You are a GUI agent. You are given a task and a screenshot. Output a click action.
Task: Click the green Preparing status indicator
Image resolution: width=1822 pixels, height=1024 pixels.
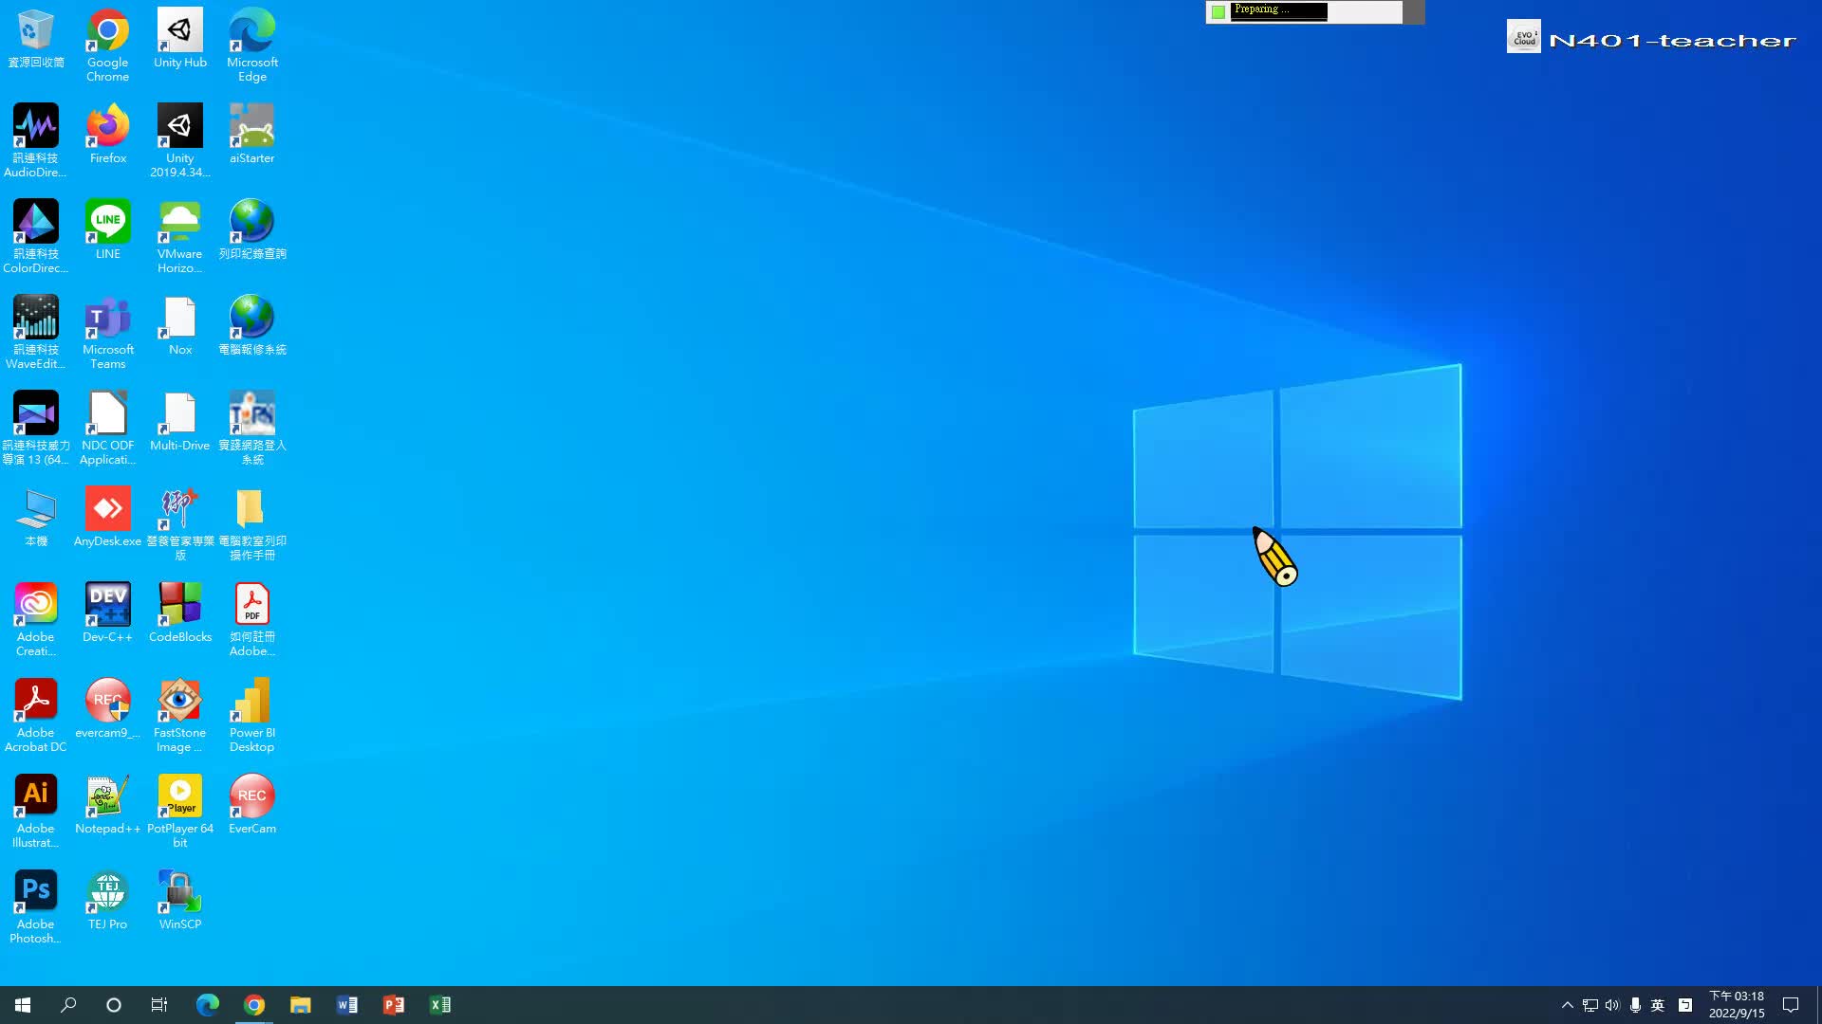pos(1218,11)
